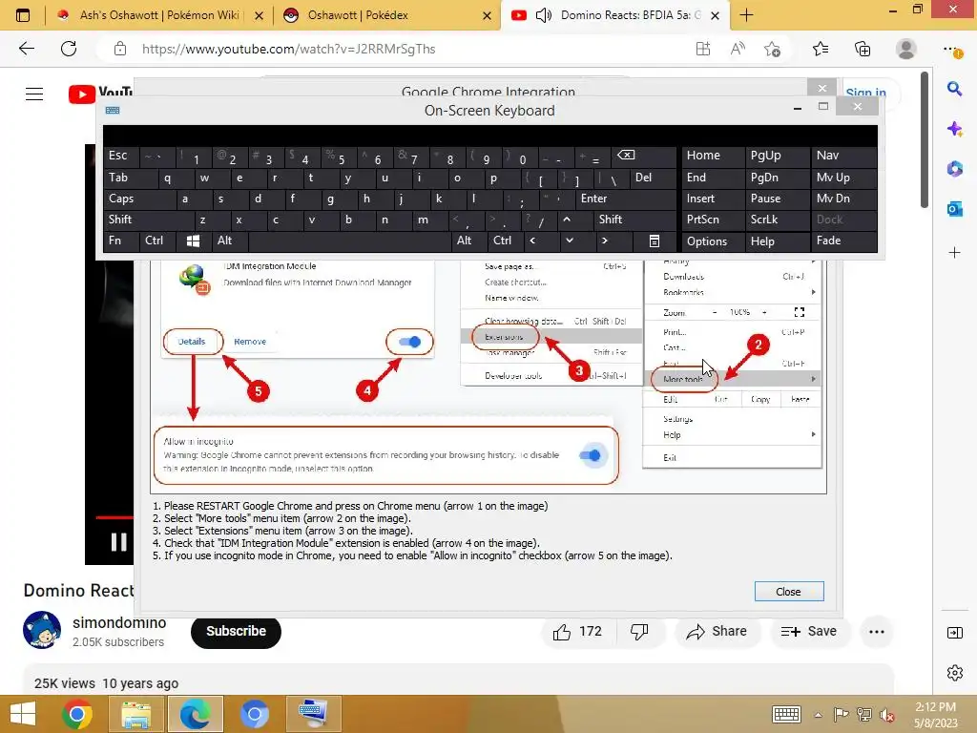Open the simondomino channel name link
Viewport: 977px width, 733px height.
pos(119,622)
